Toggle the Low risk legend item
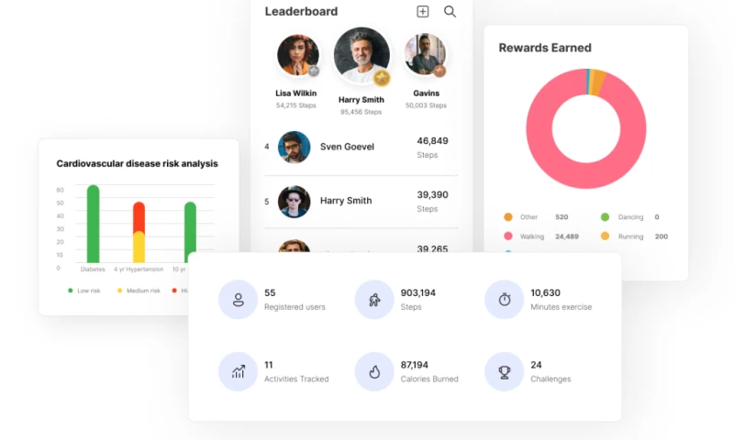 (x=86, y=290)
